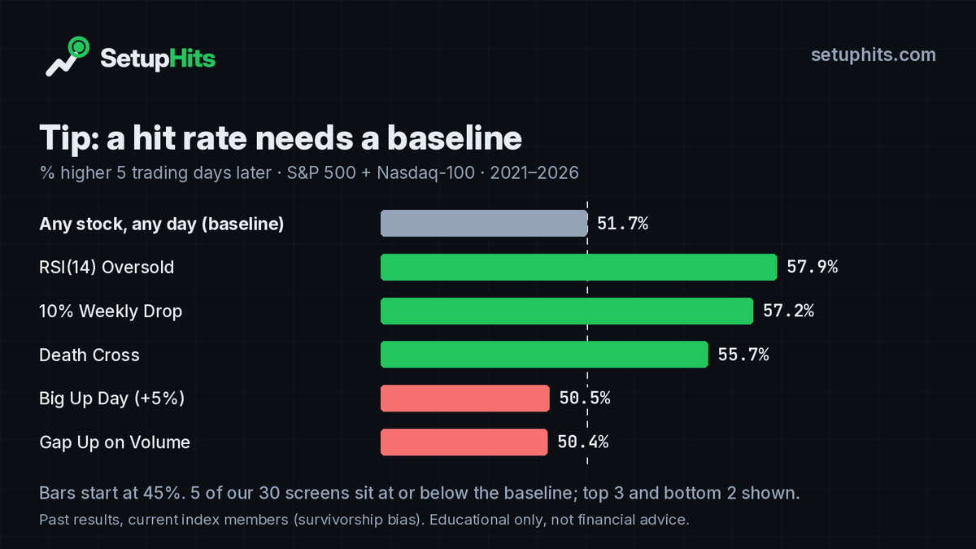976x549 pixels.
Task: Click the "Past results, current index members" disclaimer
Action: coord(364,520)
